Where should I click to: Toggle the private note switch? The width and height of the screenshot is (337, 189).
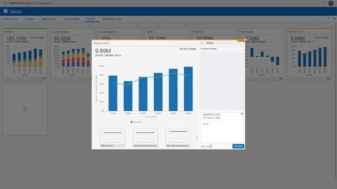tap(202, 146)
